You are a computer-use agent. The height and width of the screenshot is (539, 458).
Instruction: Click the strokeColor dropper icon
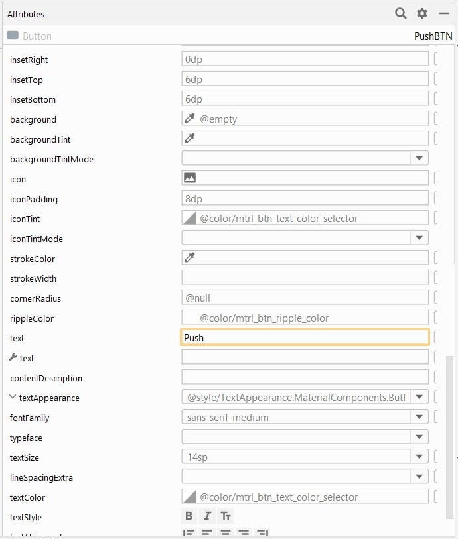coord(189,257)
